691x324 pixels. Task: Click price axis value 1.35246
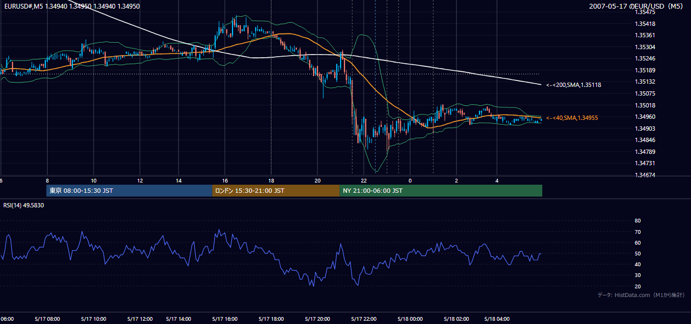point(645,58)
